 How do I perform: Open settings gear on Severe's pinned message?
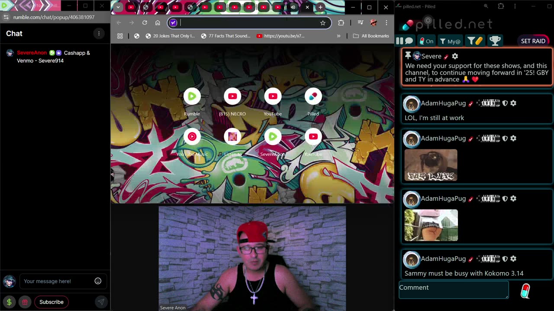(455, 56)
